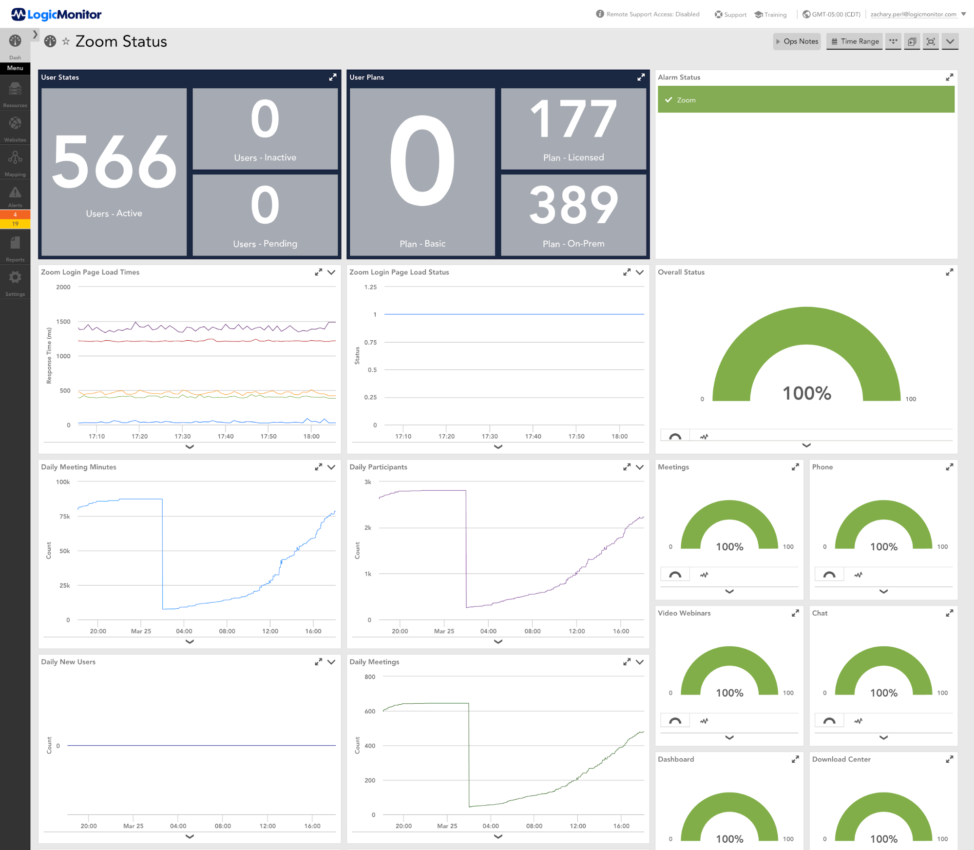The image size is (974, 850).
Task: Click the dashboard sharing dots button
Action: click(893, 41)
